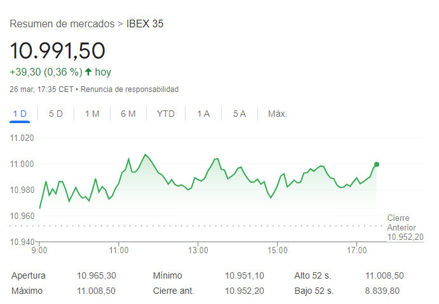Click the Cierre ant. value 10.952,20

(245, 291)
